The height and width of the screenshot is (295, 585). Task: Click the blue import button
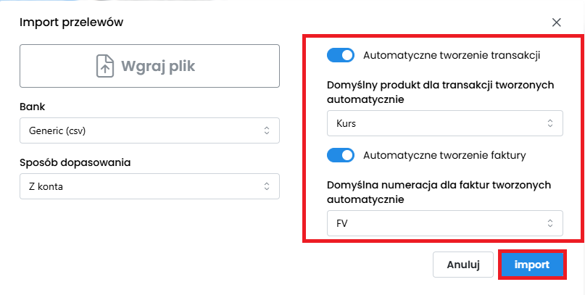click(533, 265)
